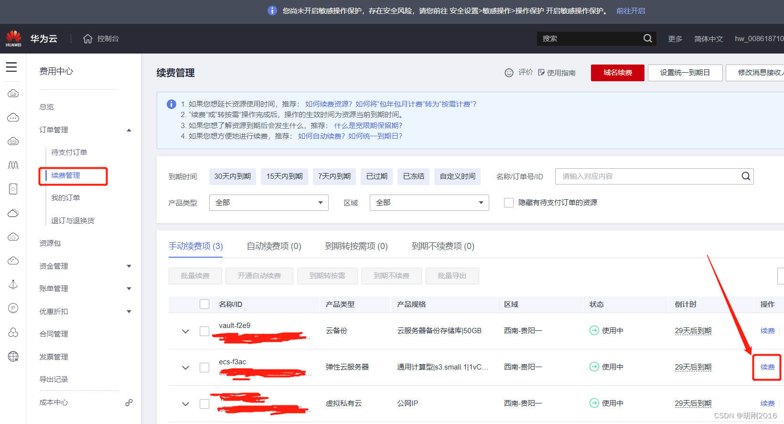The image size is (784, 424).
Task: Open the 产品类型 dropdown
Action: click(269, 203)
